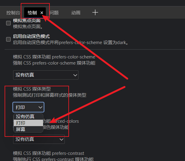The width and height of the screenshot is (185, 161).
Task: Open the prefers-color-scheme 没有仿真 dropdown
Action: point(46,75)
